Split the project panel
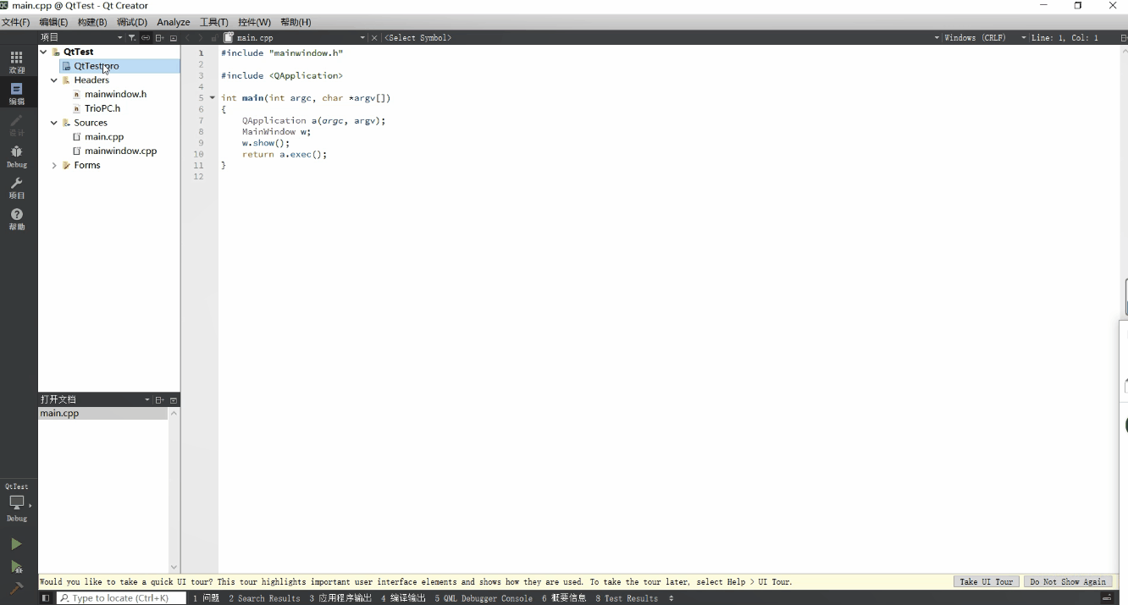This screenshot has width=1128, height=605. coord(159,37)
